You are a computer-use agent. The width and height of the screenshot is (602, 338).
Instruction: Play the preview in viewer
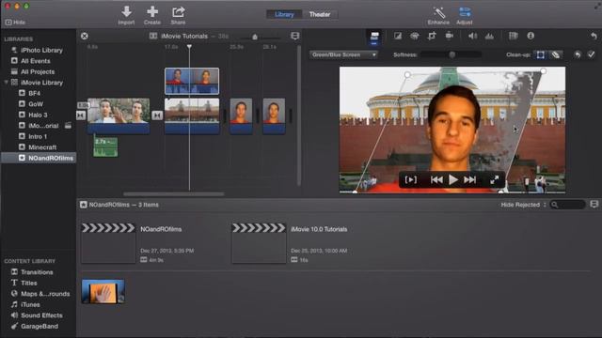453,179
